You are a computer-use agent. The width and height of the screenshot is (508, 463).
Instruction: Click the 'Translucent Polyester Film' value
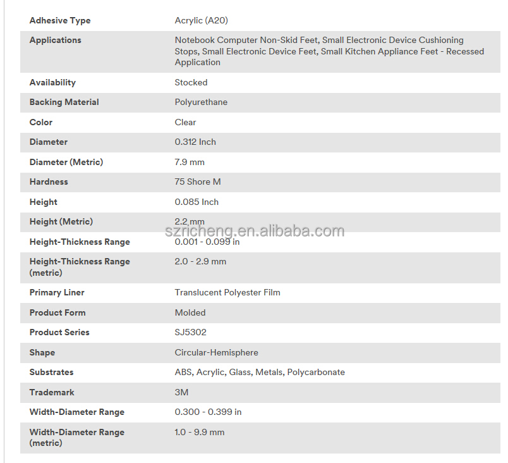click(x=227, y=292)
